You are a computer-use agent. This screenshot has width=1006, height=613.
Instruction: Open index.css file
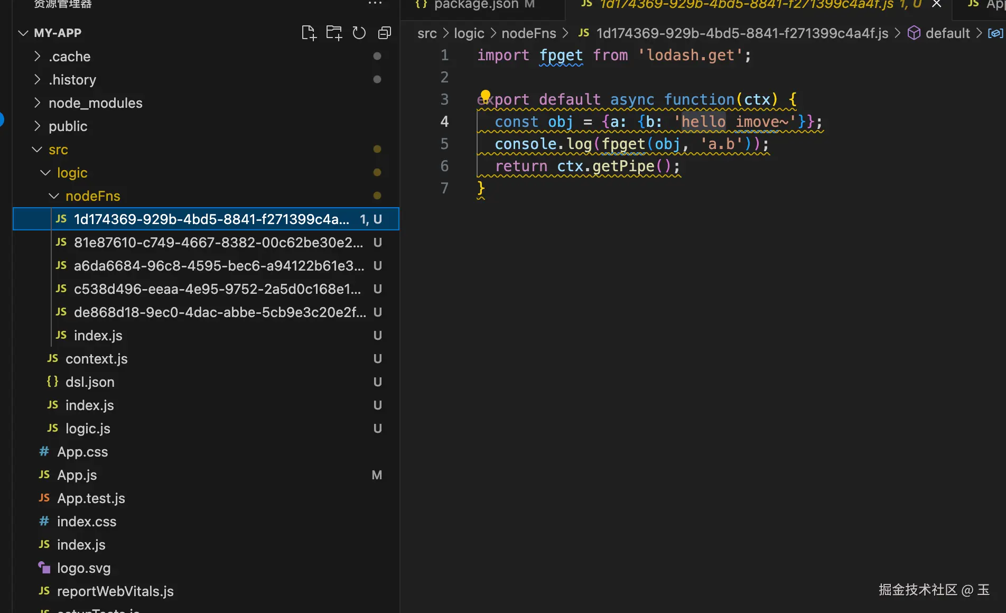click(x=206, y=522)
